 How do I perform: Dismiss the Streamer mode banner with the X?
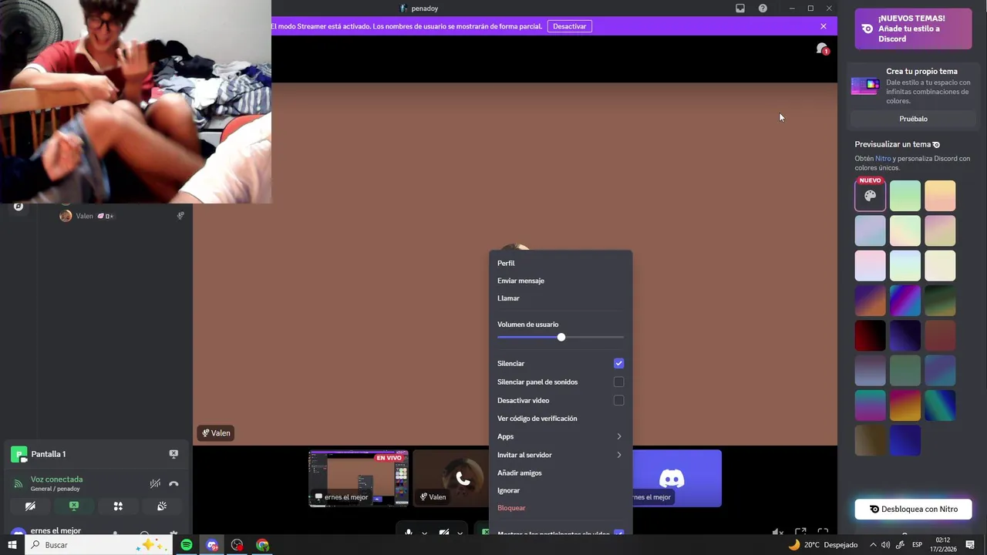(x=824, y=26)
